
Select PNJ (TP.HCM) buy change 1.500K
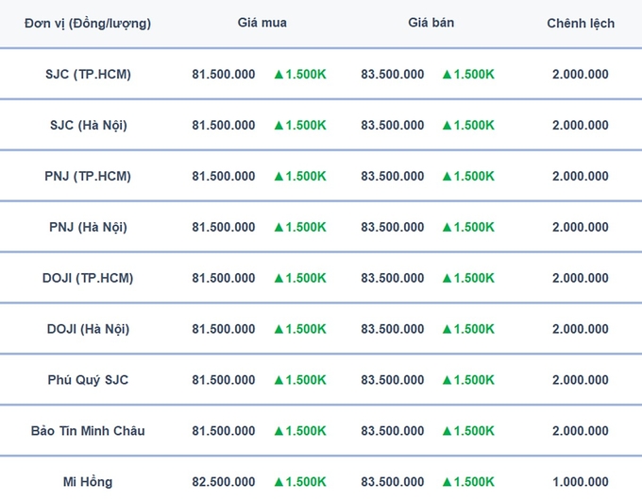click(x=300, y=176)
